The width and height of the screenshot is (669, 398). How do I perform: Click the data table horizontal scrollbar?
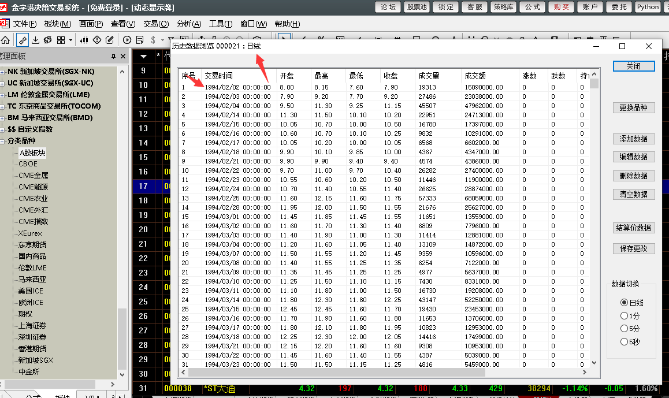coord(337,373)
